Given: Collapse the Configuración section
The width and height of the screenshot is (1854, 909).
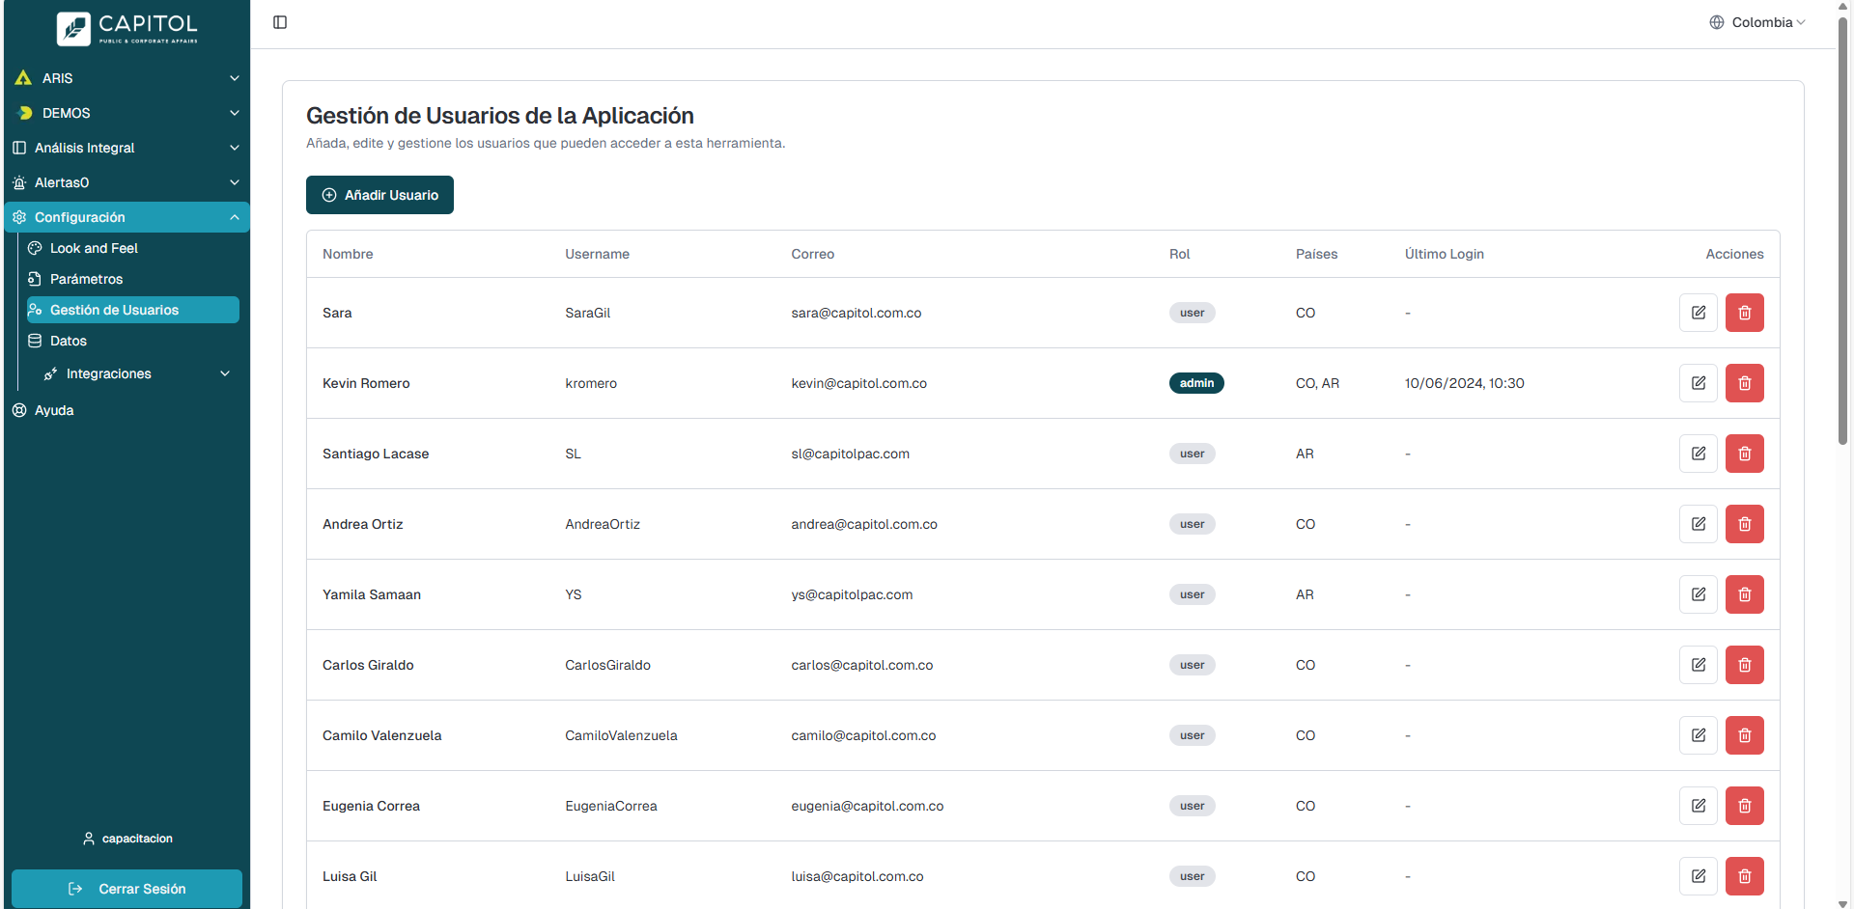Looking at the screenshot, I should pos(126,217).
